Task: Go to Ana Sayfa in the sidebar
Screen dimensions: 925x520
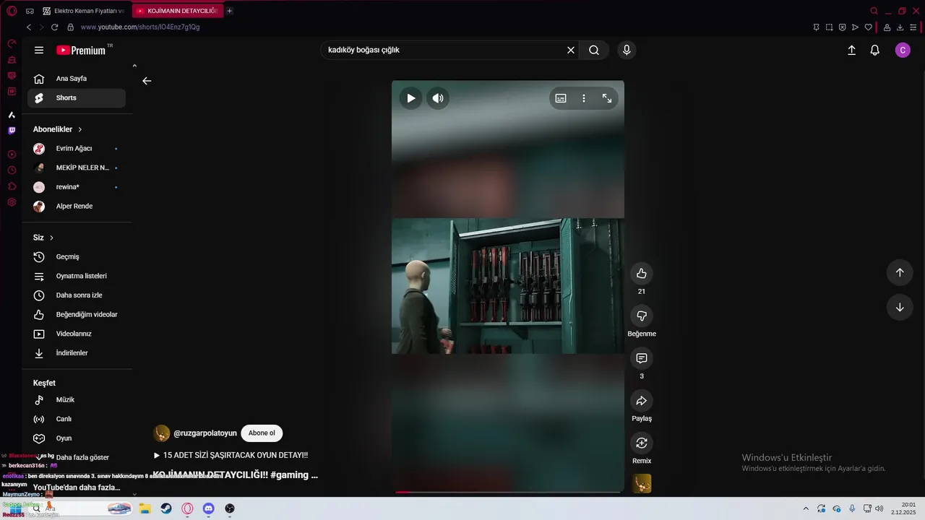Action: (77, 79)
